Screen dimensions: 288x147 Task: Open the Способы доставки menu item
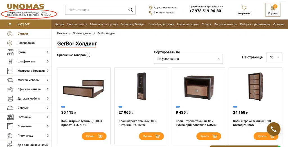tap(161, 24)
